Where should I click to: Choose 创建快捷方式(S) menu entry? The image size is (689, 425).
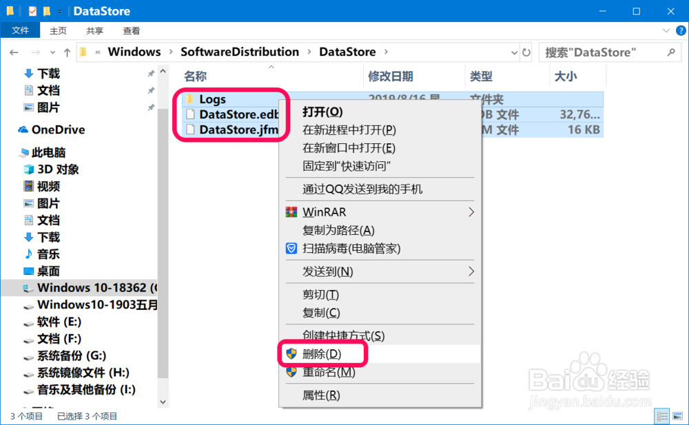380,335
